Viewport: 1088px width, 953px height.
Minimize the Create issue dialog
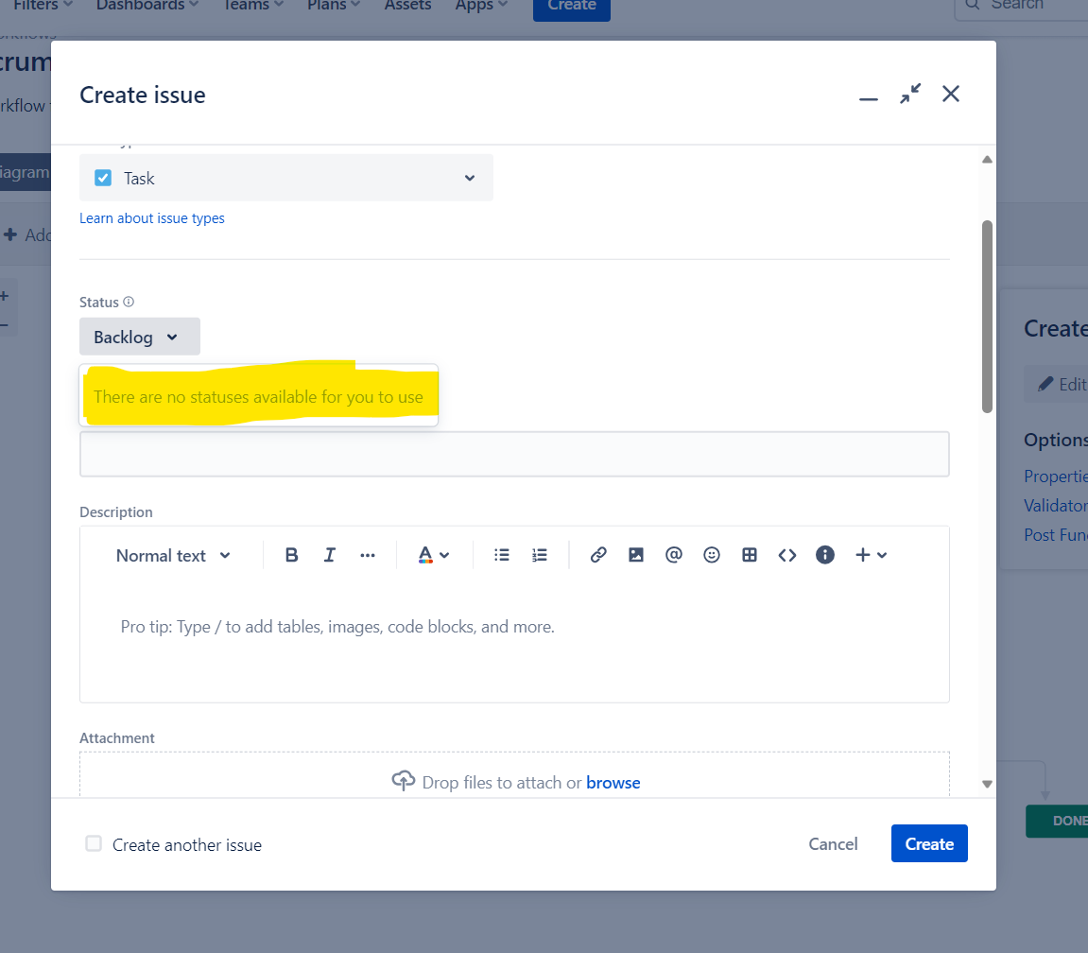(x=868, y=98)
